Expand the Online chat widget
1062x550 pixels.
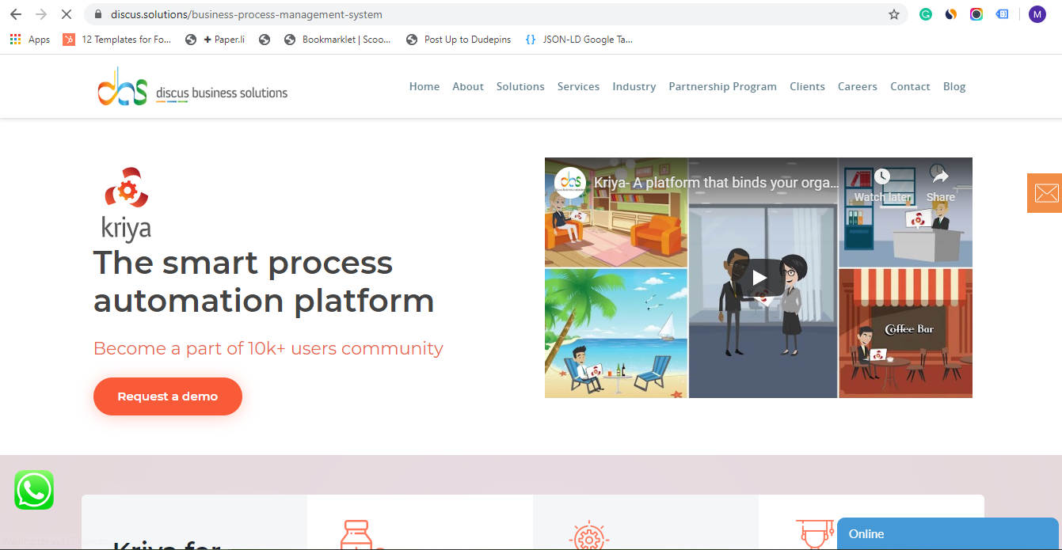(947, 534)
